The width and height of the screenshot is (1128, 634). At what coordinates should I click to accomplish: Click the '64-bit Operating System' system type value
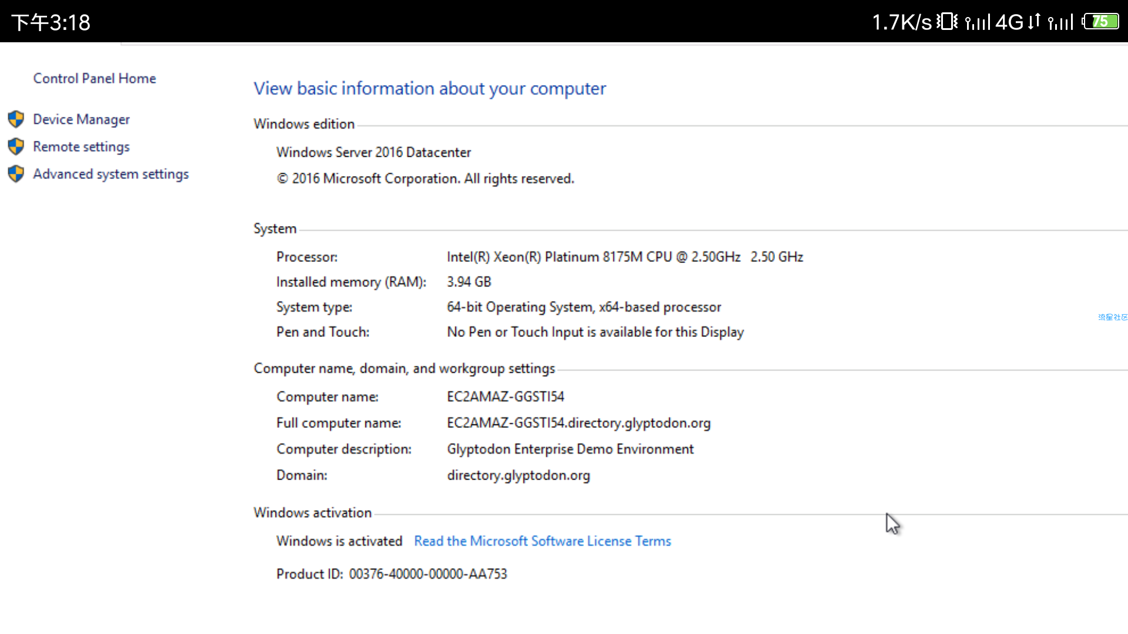[583, 307]
